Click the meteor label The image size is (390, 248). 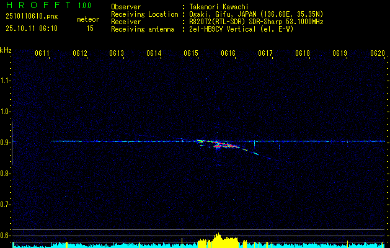pyautogui.click(x=88, y=19)
